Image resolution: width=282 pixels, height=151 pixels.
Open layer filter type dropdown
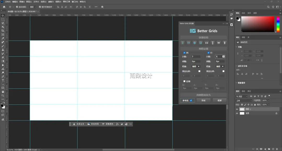tap(242, 96)
